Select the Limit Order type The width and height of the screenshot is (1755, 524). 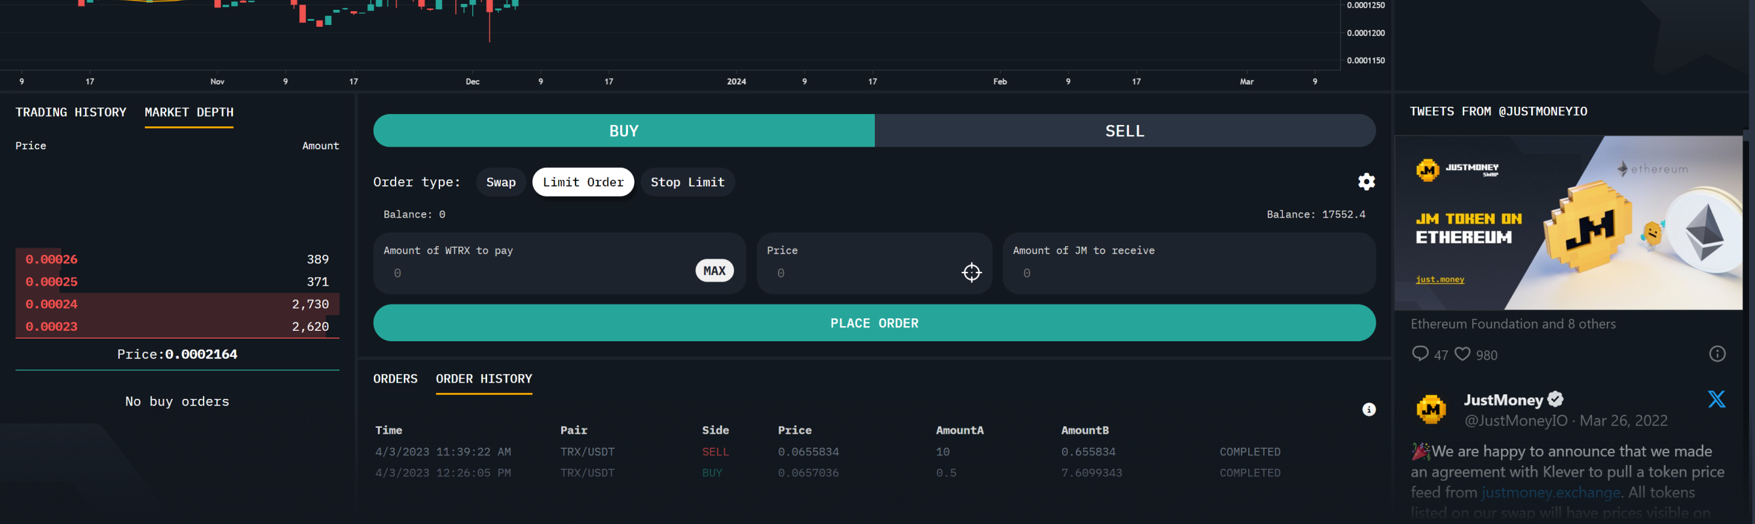tap(583, 183)
